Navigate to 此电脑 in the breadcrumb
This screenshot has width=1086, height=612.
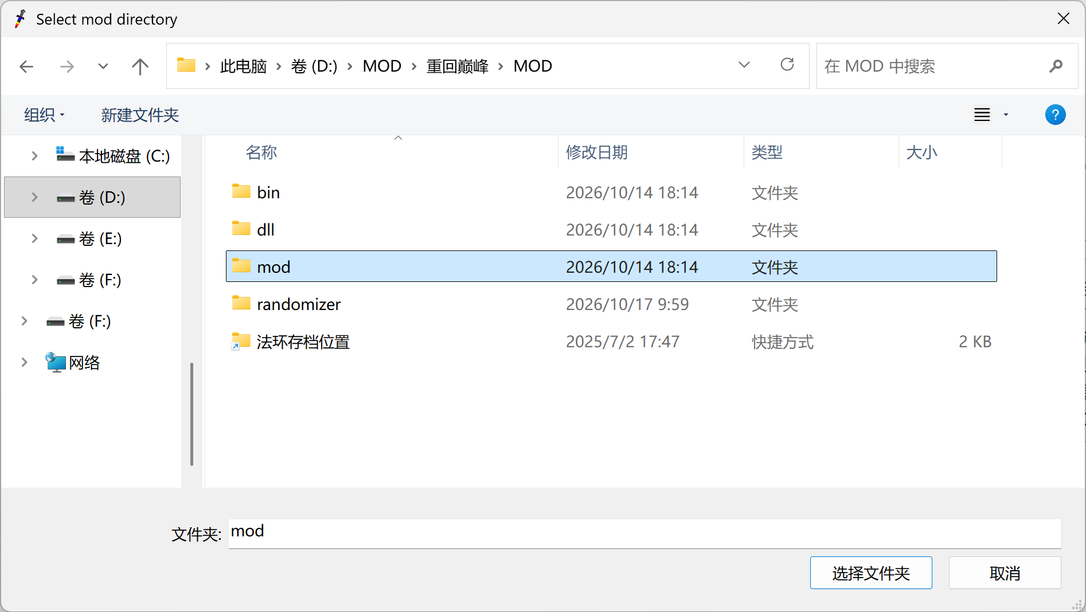click(x=243, y=66)
